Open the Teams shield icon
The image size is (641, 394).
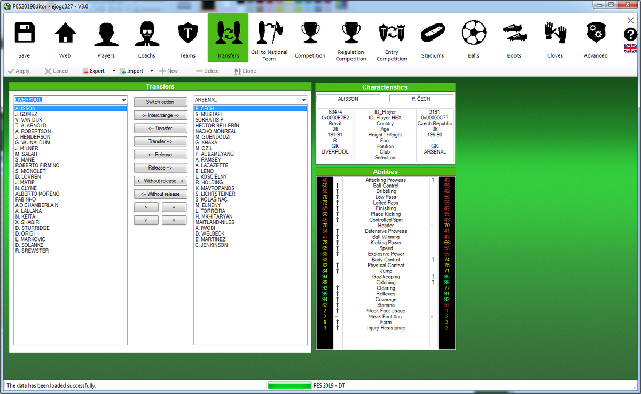[187, 34]
